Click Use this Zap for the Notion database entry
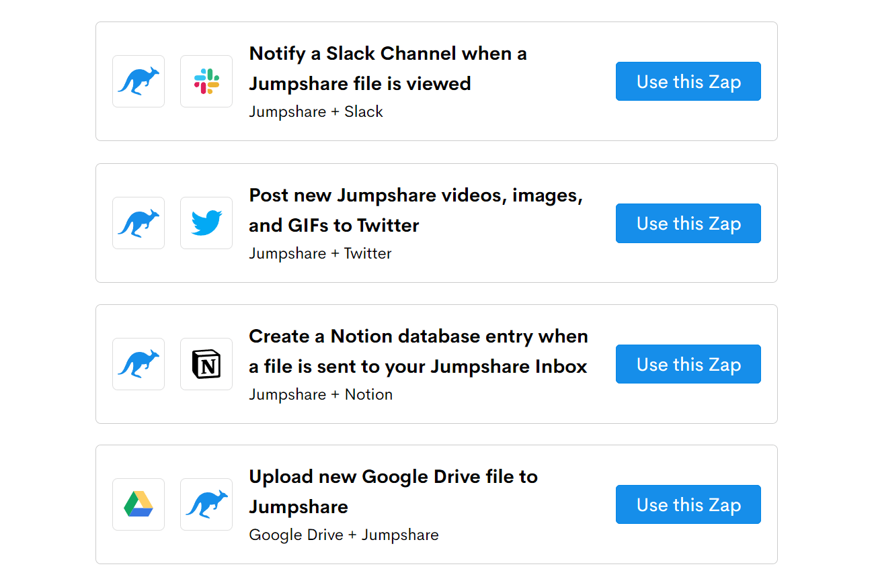Screen dimensions: 874x583 688,364
